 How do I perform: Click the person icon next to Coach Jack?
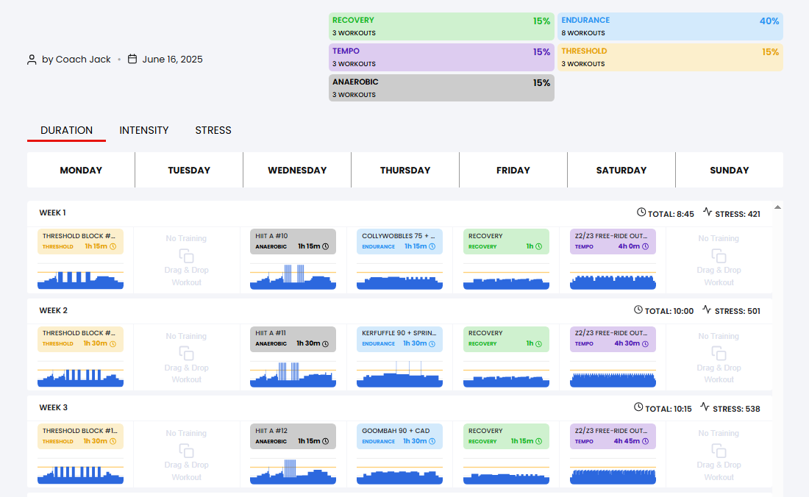pyautogui.click(x=32, y=60)
